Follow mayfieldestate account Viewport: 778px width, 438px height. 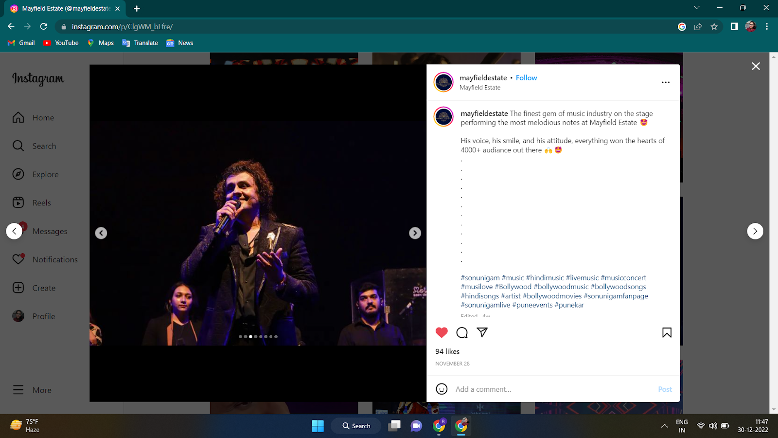point(526,78)
